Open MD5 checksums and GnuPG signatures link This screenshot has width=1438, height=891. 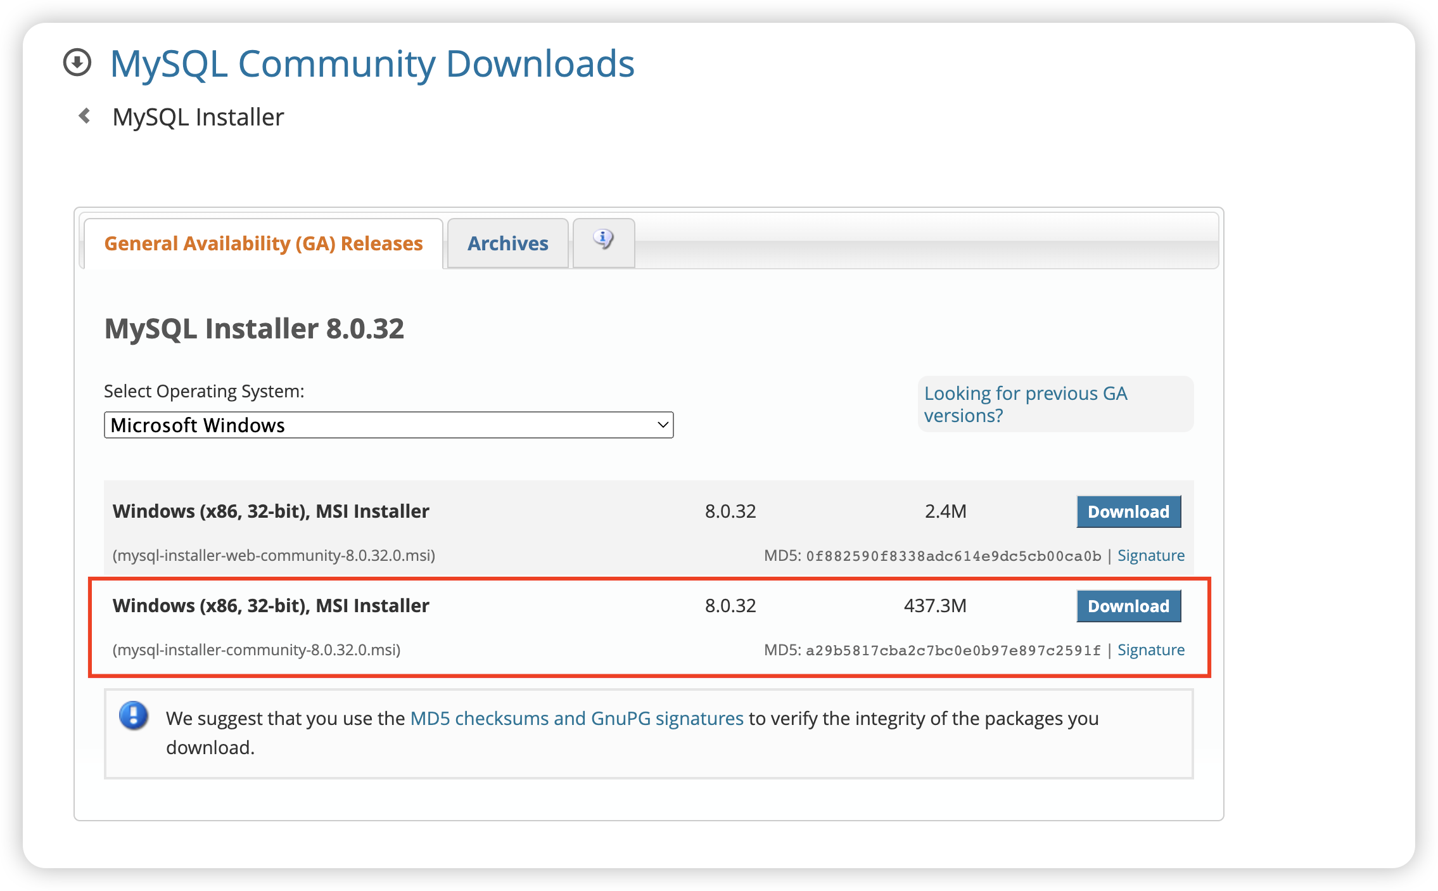point(576,719)
